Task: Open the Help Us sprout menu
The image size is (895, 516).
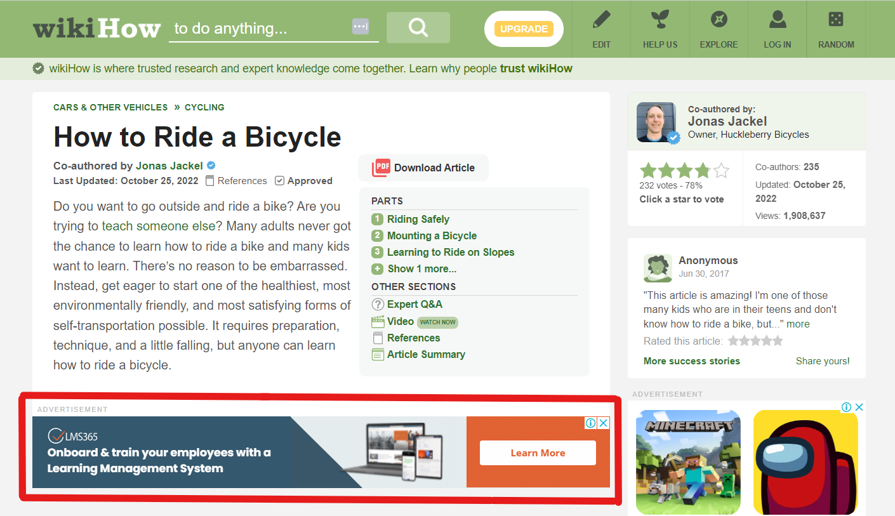Action: pos(660,30)
